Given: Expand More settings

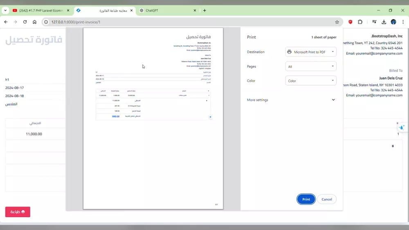Looking at the screenshot, I should (291, 100).
